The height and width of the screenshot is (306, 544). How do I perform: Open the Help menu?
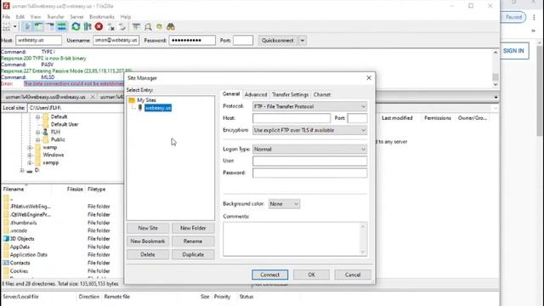126,17
